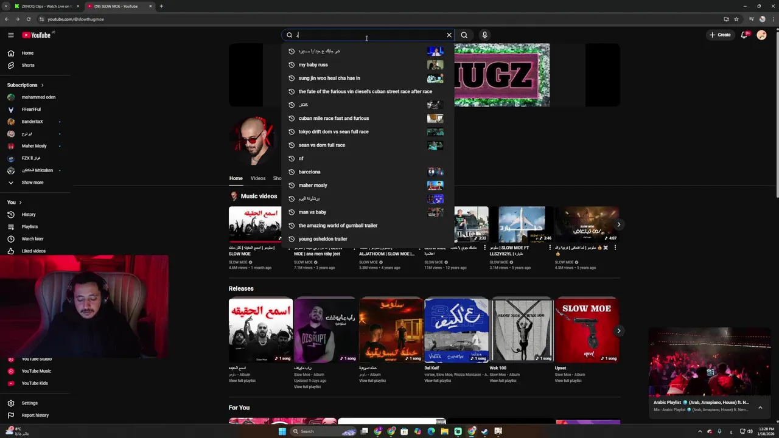Switch to the channel Home tab
This screenshot has height=438, width=779.
[236, 178]
